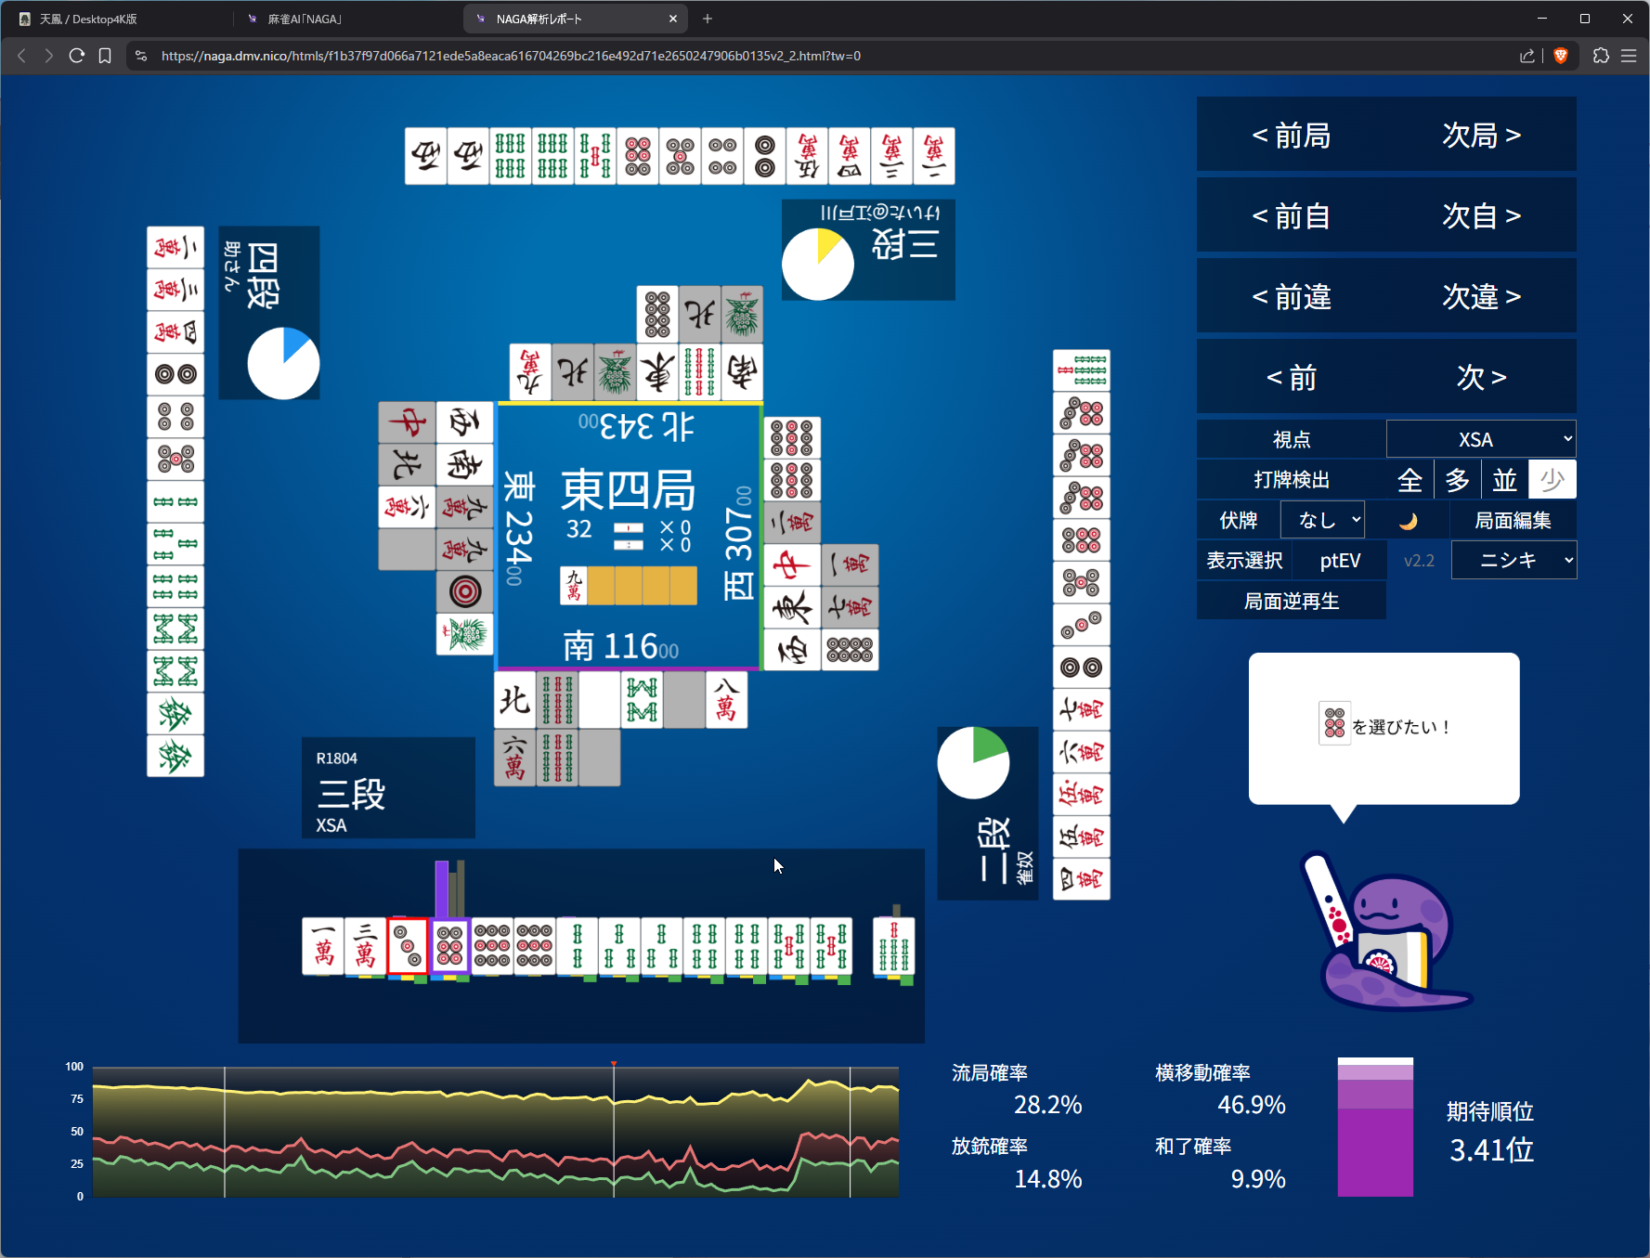Open the ニシキ model dropdown
This screenshot has width=1650, height=1258.
click(x=1514, y=561)
